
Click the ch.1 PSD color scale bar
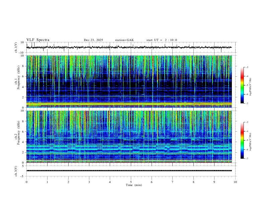coord(242,85)
